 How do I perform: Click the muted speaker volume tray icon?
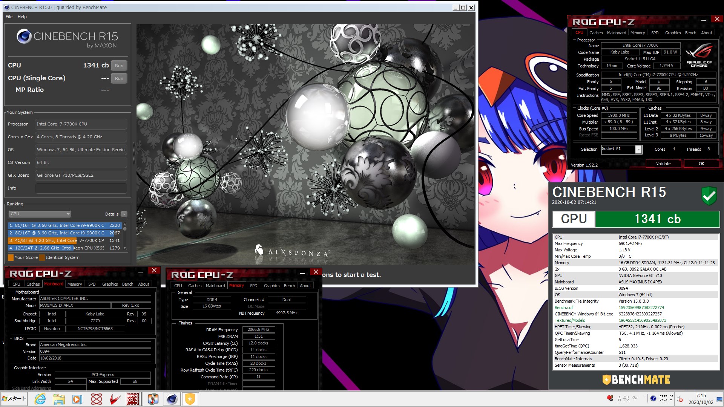(680, 399)
